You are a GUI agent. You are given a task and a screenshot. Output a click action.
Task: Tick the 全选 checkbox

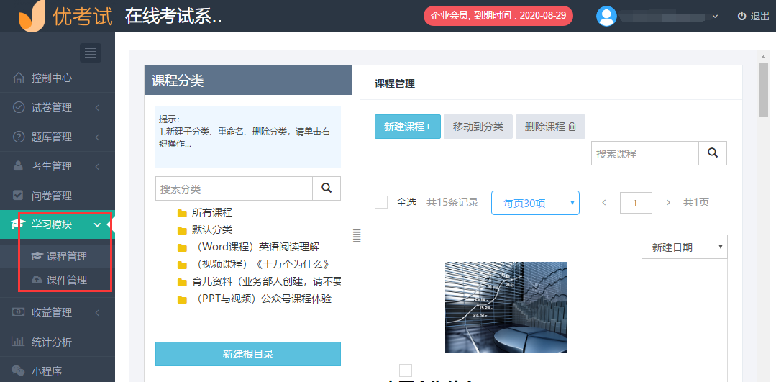click(381, 202)
